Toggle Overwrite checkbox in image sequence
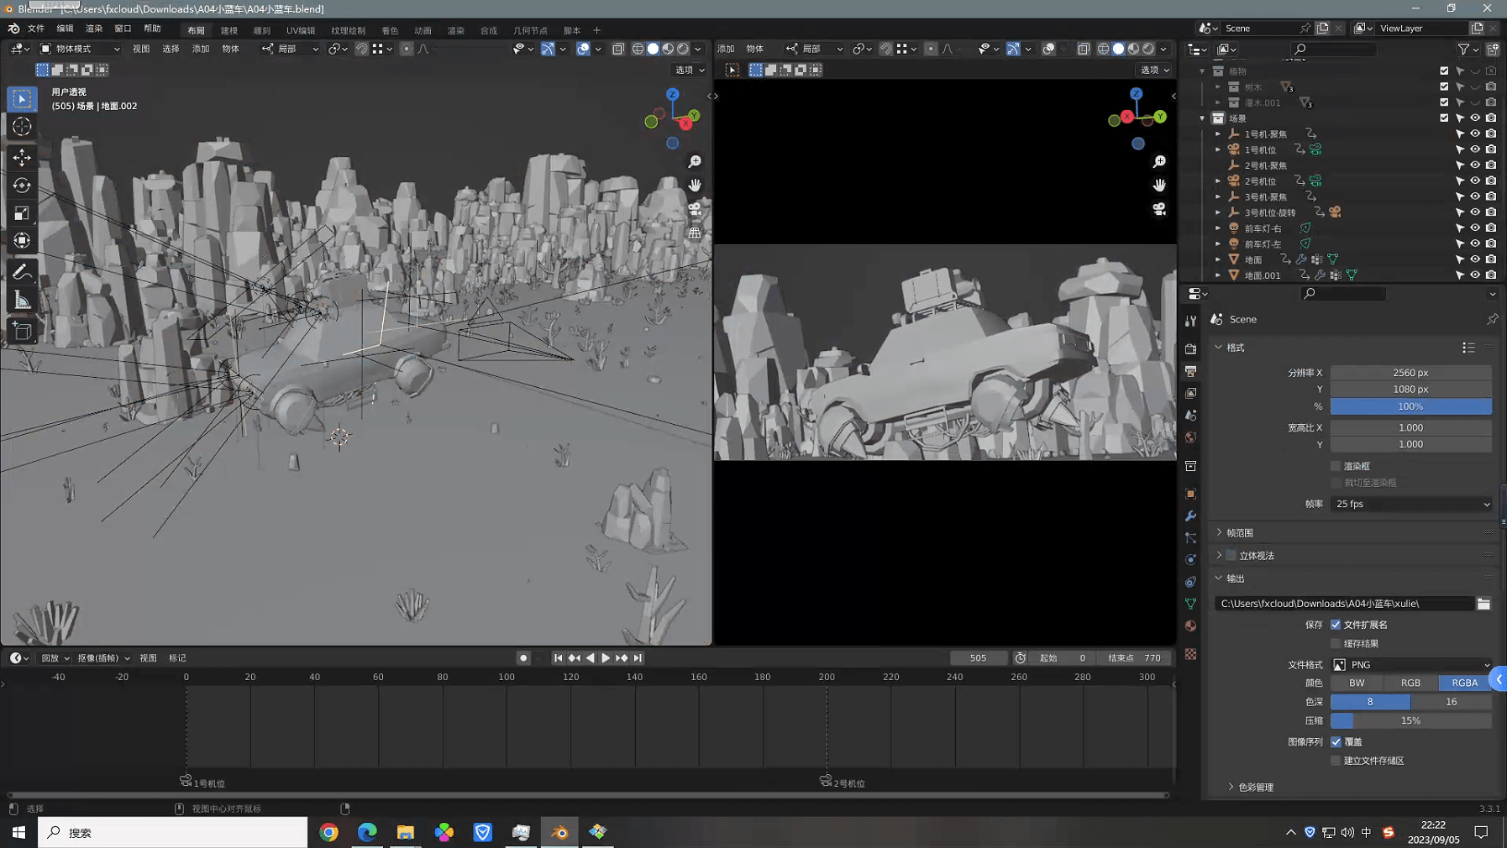The width and height of the screenshot is (1507, 848). point(1336,742)
